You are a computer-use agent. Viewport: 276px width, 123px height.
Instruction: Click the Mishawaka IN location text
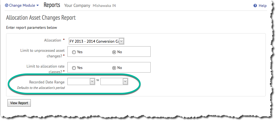click(104, 6)
